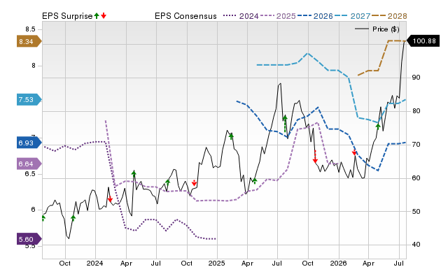The height and width of the screenshot is (267, 448).
Task: Click the 90 price axis label
Action: 416,78
